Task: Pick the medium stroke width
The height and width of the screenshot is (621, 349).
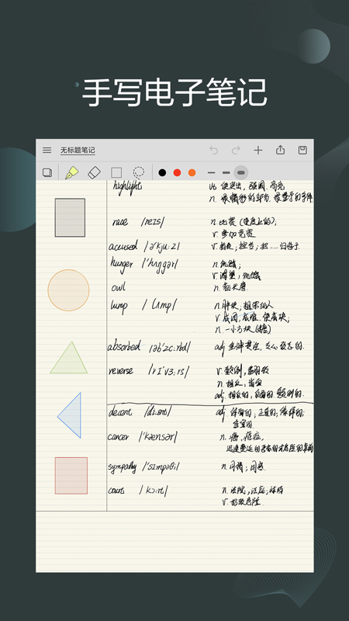Action: pyautogui.click(x=226, y=172)
